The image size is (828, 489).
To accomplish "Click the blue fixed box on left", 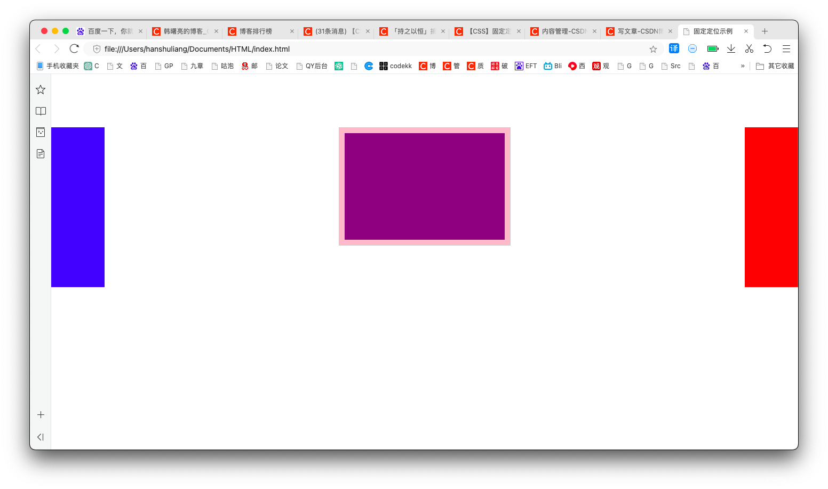I will pyautogui.click(x=78, y=207).
